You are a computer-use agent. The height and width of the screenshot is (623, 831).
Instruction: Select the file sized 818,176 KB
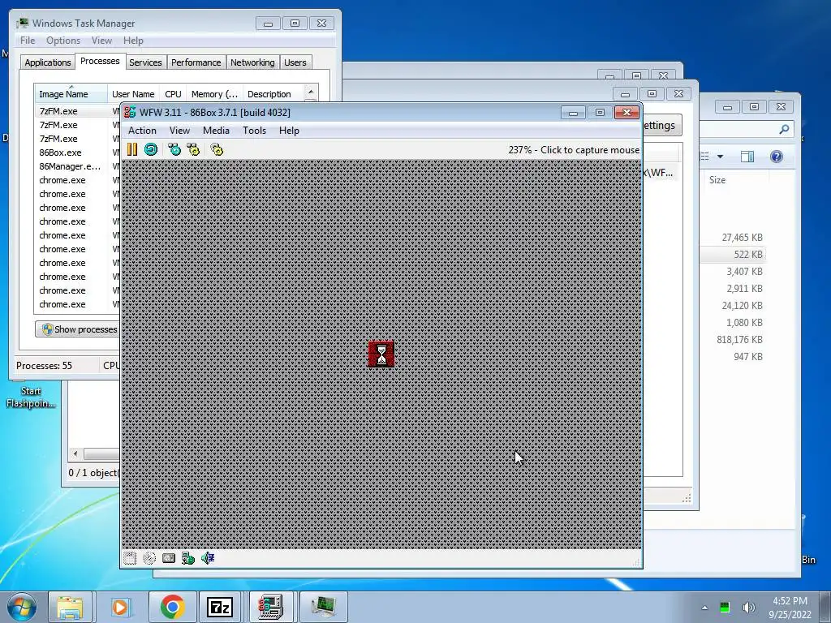click(x=739, y=340)
